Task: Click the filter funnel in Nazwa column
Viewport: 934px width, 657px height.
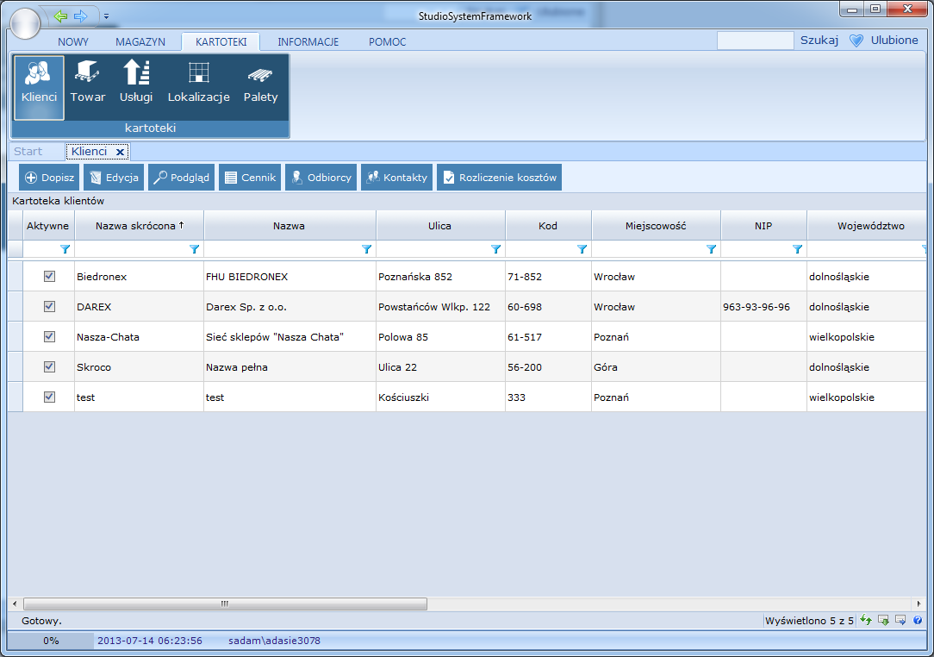Action: point(366,249)
